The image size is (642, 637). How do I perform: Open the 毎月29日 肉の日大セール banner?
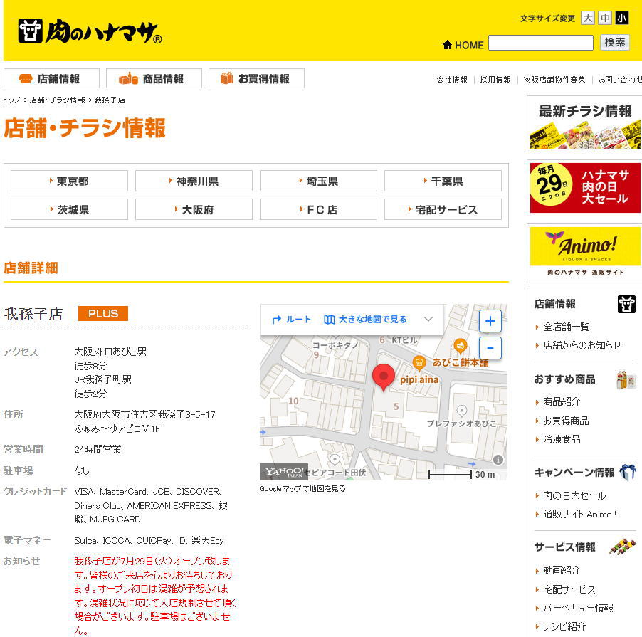[x=584, y=188]
